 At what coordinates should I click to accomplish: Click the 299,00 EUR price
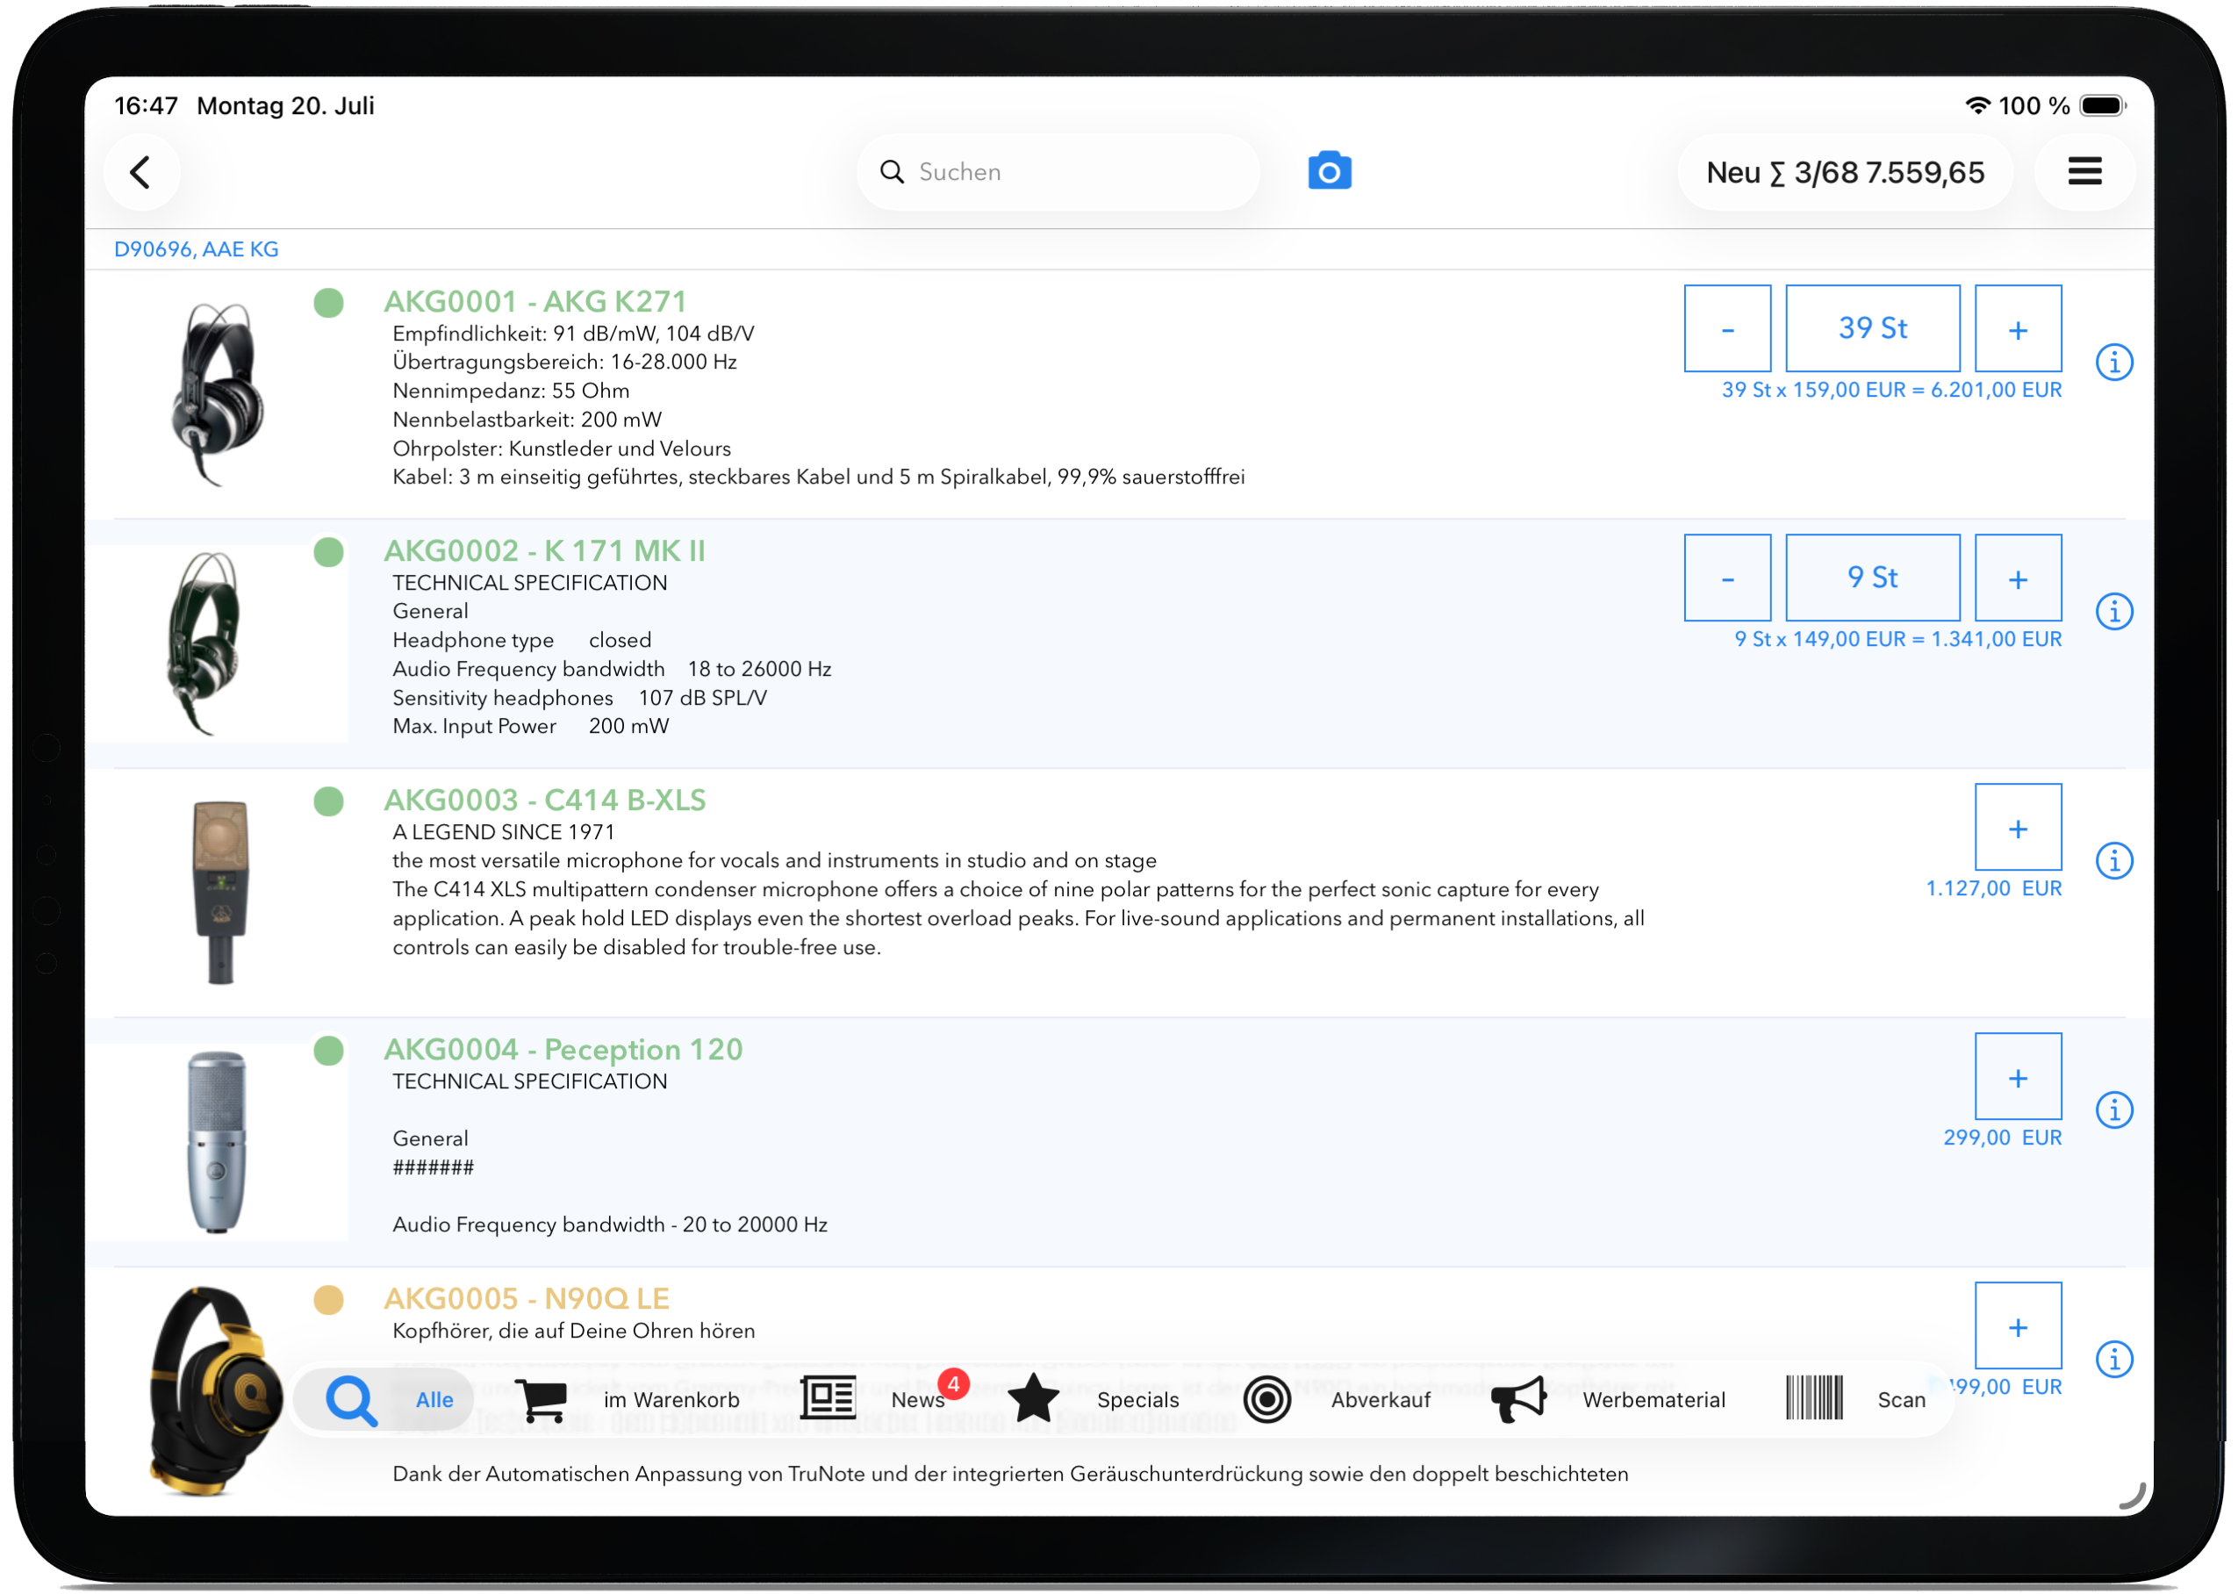[x=2003, y=1138]
